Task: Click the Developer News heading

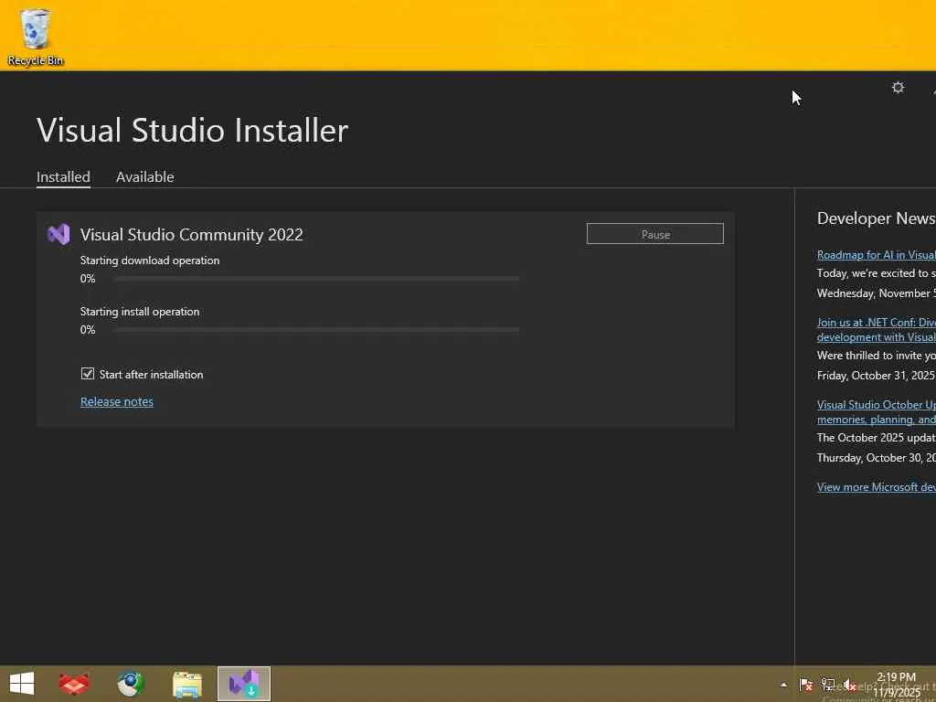Action: pyautogui.click(x=877, y=218)
